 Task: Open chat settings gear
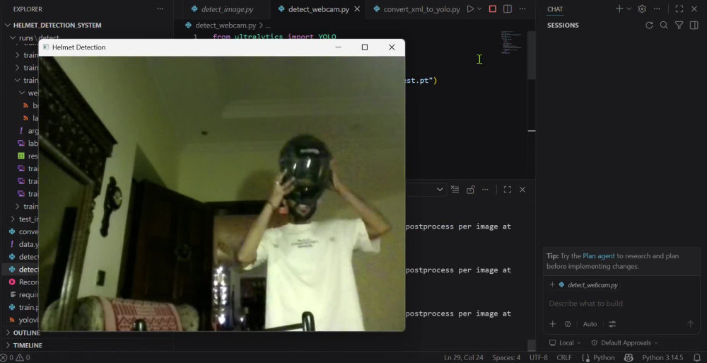642,9
